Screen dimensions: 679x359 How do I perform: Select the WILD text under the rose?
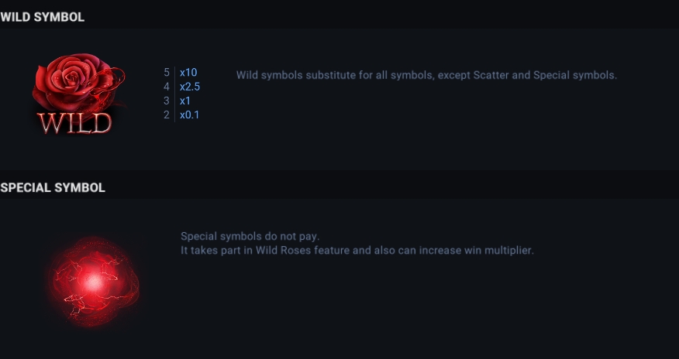75,124
